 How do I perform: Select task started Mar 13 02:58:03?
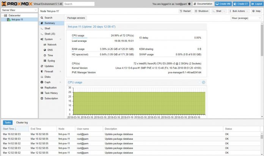(131, 148)
